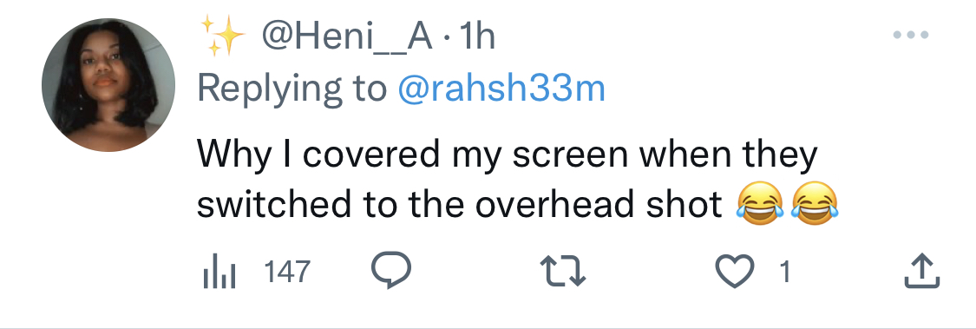Click the user's profile avatar photo

[x=108, y=85]
